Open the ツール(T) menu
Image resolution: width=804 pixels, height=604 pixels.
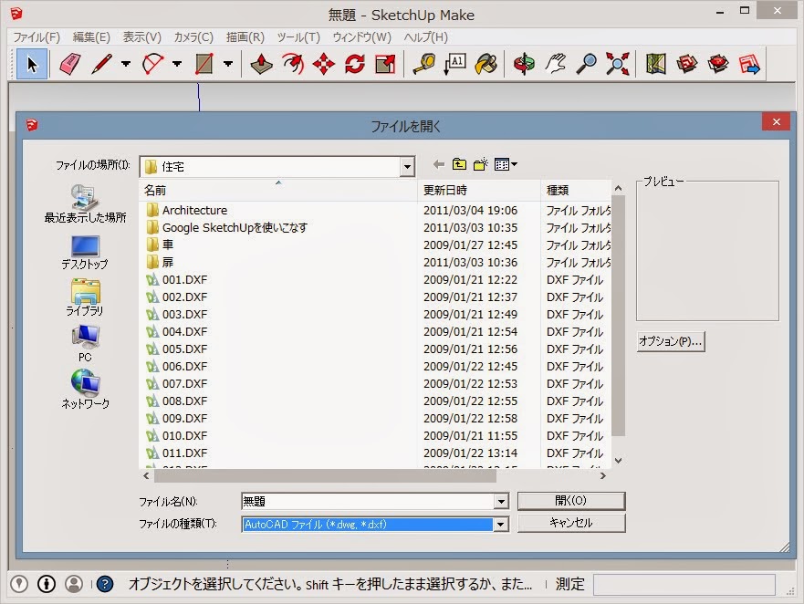(298, 37)
